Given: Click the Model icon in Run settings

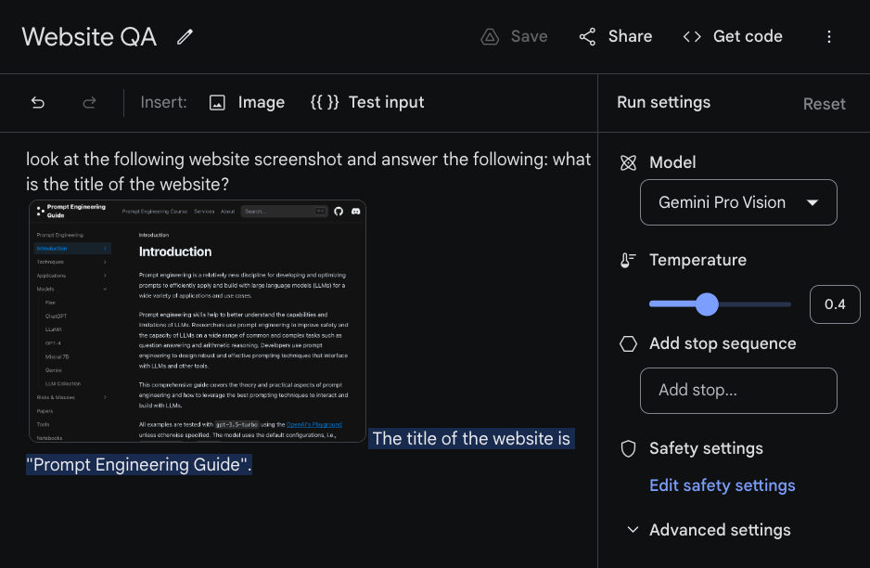Looking at the screenshot, I should [x=629, y=162].
